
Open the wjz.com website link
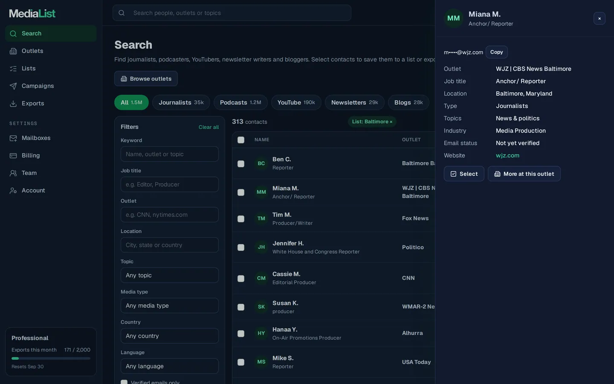[x=507, y=155]
